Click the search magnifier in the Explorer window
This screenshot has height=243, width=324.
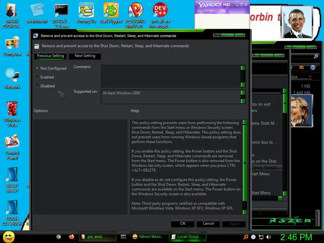[316, 56]
